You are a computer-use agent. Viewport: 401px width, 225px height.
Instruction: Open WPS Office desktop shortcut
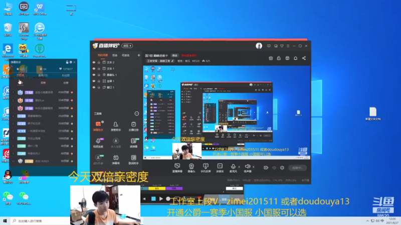click(40, 8)
